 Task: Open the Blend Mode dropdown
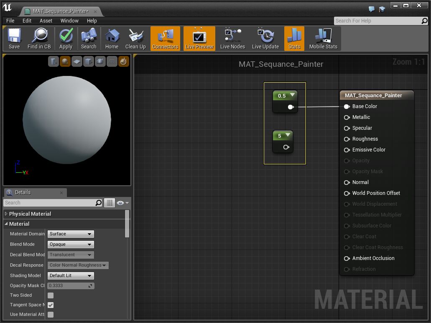tap(71, 245)
